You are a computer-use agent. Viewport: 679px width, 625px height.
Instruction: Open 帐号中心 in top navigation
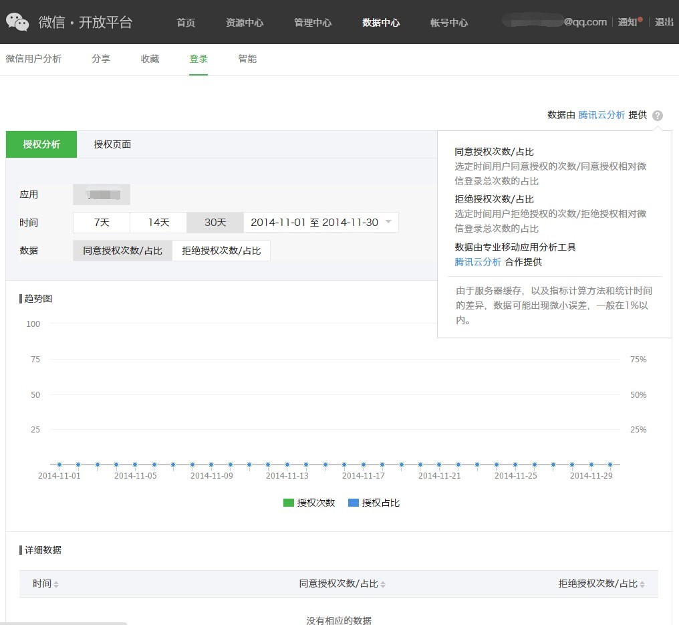pos(449,23)
